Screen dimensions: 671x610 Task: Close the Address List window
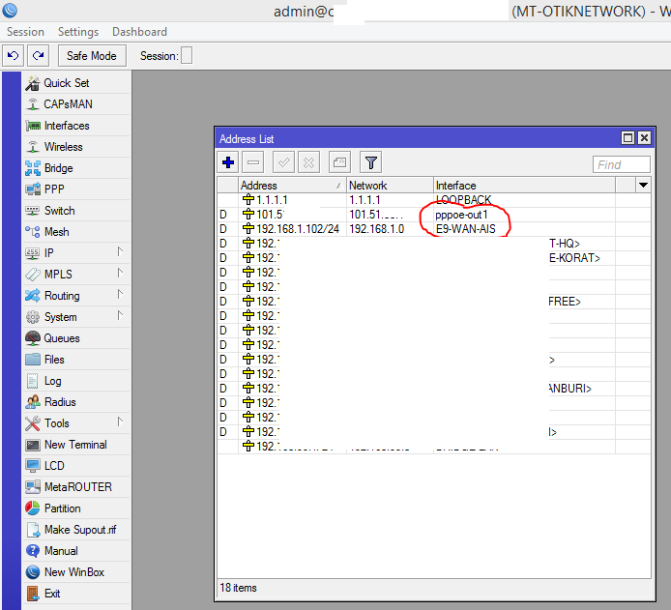645,137
